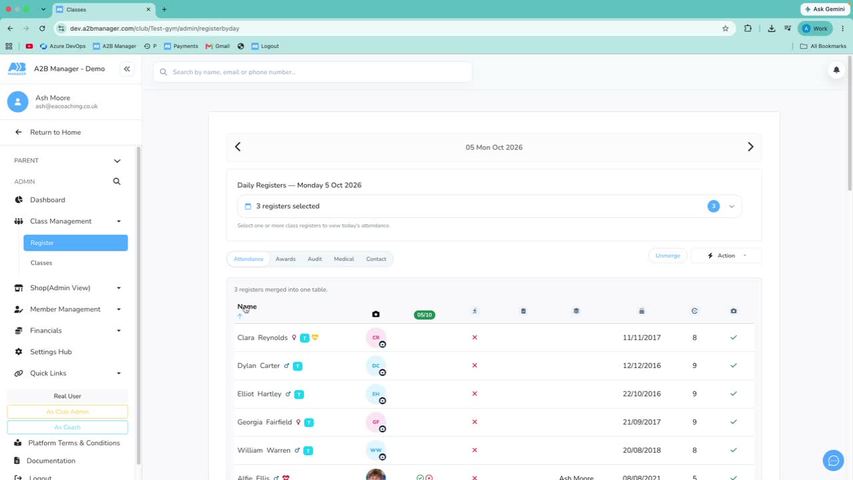Open the Classes submenu item
Viewport: 853px width, 480px height.
point(41,263)
